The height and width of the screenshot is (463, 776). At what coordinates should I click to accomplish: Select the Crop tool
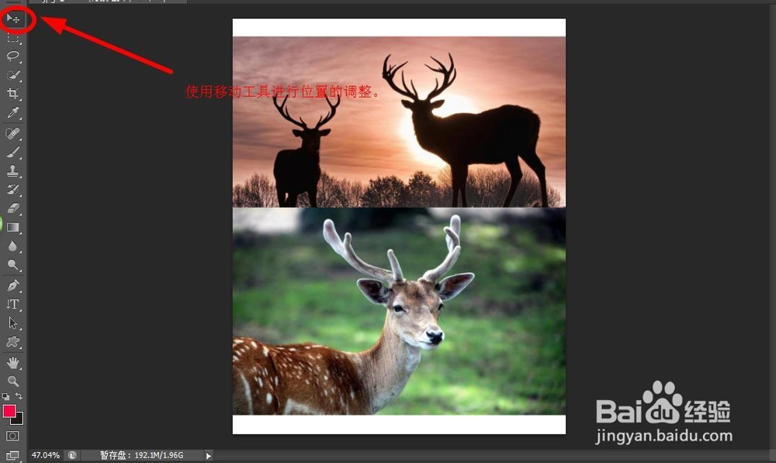[13, 94]
